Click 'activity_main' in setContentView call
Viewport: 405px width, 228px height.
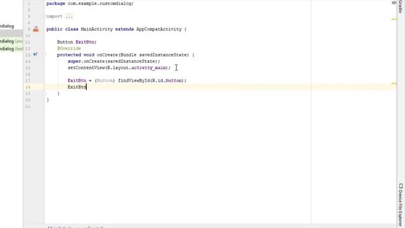click(149, 68)
